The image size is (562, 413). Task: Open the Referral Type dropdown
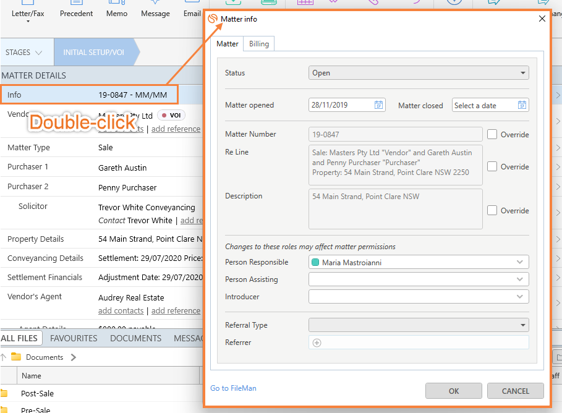419,325
